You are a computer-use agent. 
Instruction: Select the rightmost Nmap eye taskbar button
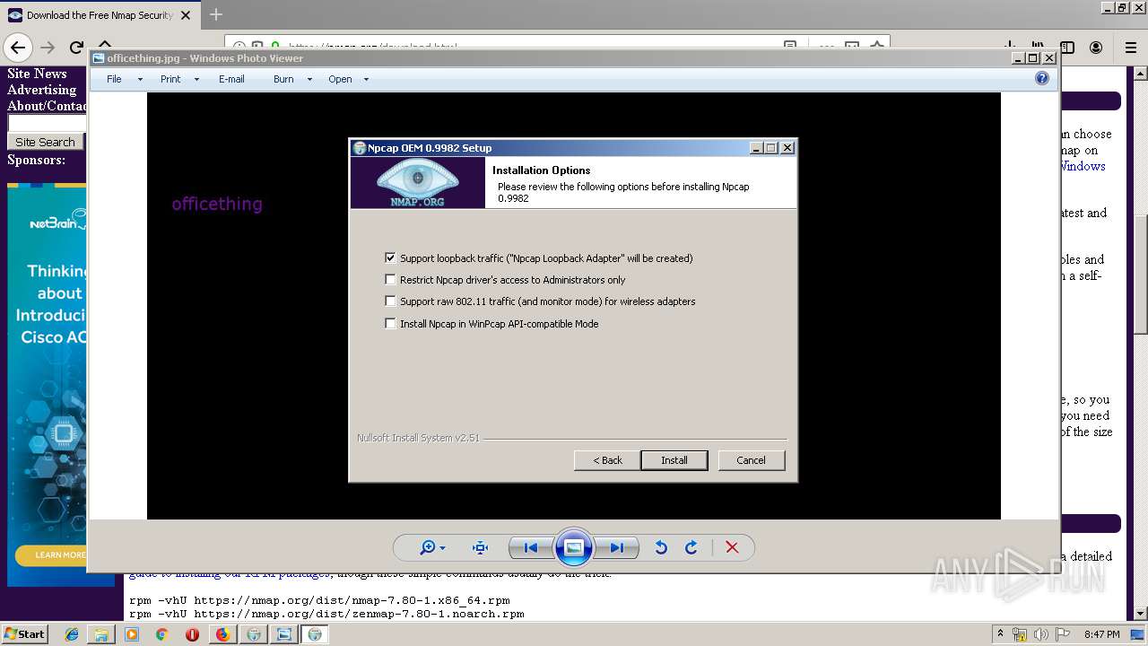pos(315,634)
